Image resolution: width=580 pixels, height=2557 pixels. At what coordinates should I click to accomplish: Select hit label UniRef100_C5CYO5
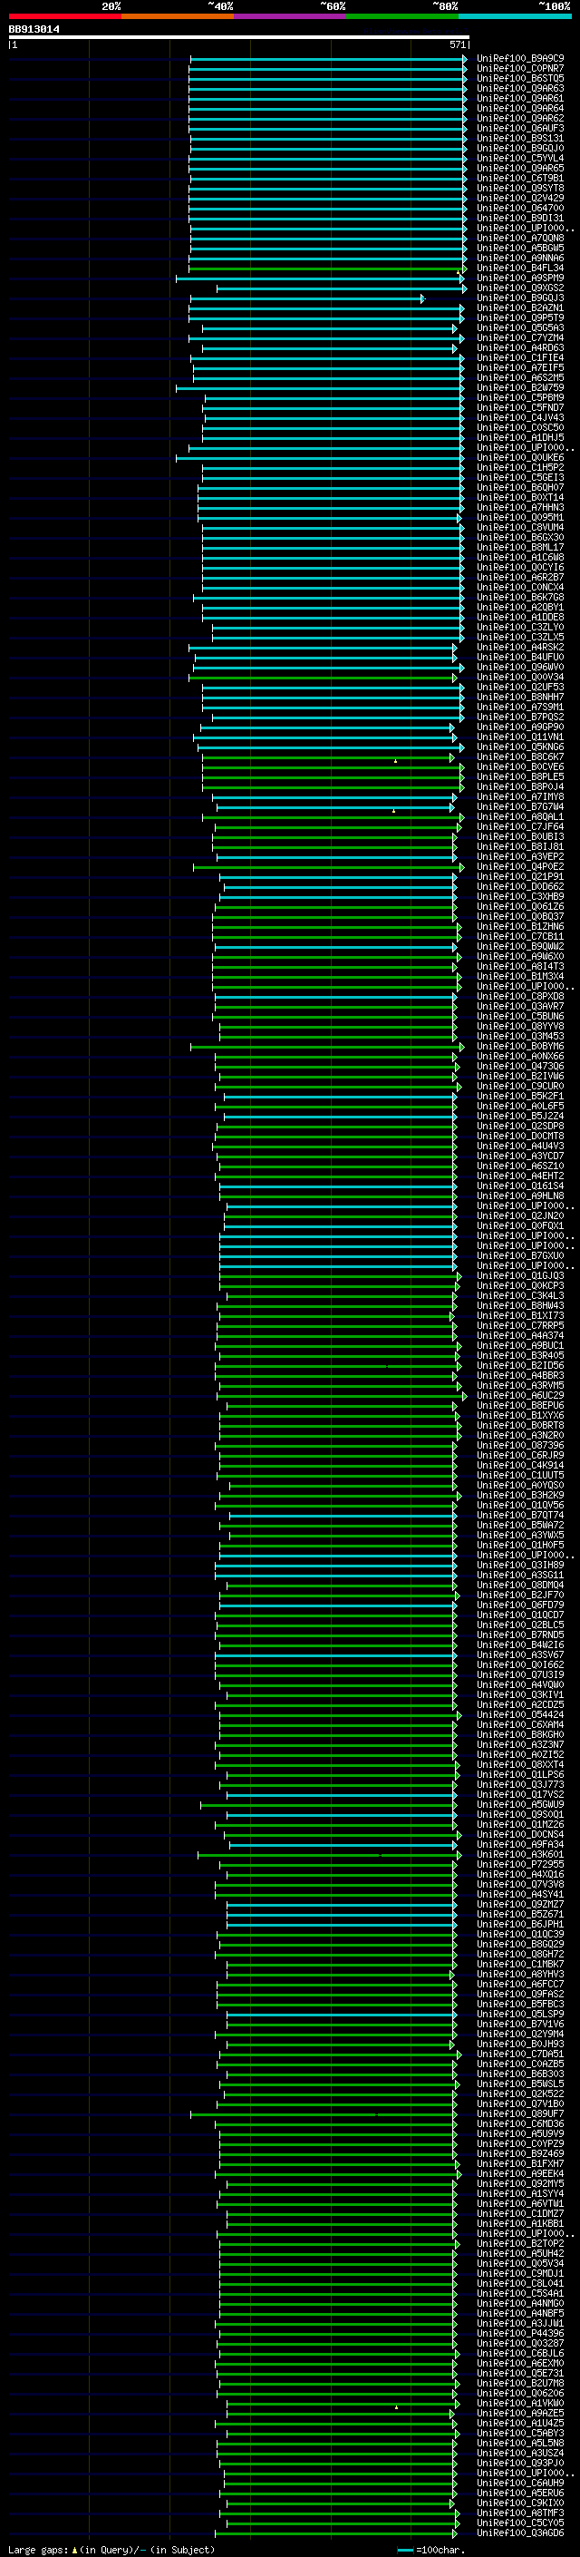click(519, 2522)
